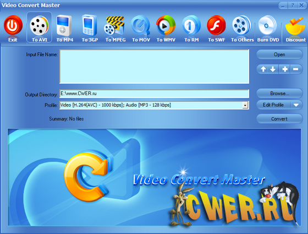Open the Edit Profile dropdown arrow
308x234 pixels.
296,105
